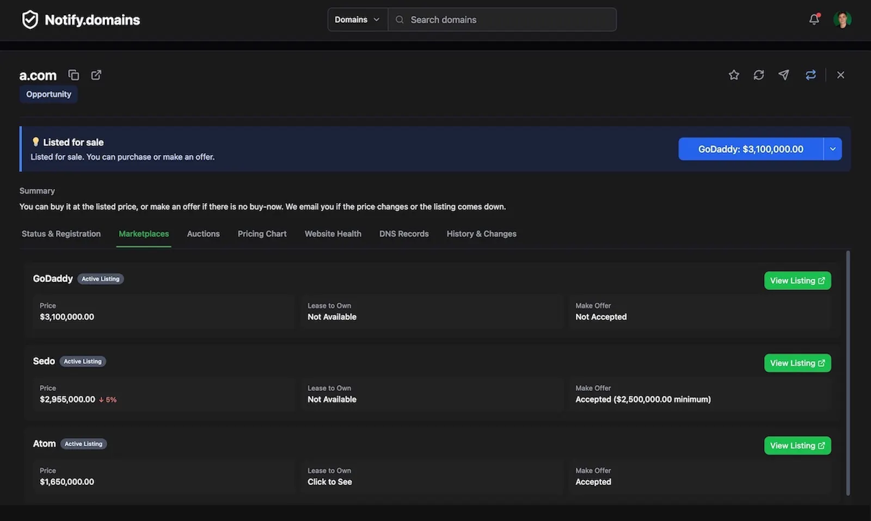Click Atom Active Listing badge
This screenshot has height=521, width=871.
pos(84,444)
